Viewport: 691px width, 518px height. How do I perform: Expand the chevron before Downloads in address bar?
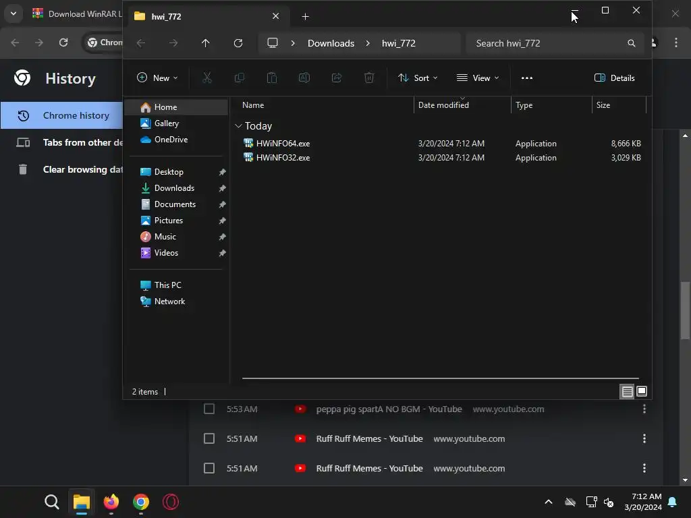[293, 43]
